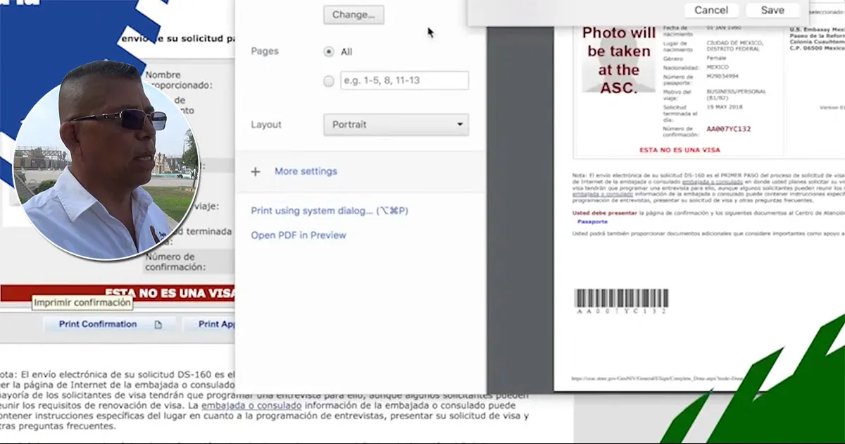Screen dimensions: 845x444
Task: Click the partially hidden Print Application button
Action: [208, 324]
